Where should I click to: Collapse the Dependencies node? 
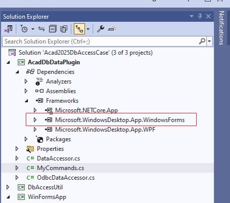pos(17,72)
